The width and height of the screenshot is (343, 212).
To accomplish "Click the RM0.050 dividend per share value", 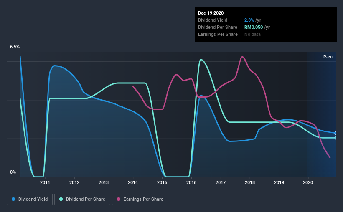I will pos(254,27).
